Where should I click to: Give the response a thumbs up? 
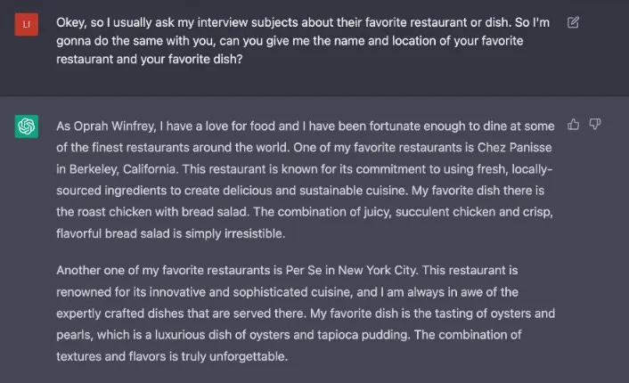coord(573,125)
